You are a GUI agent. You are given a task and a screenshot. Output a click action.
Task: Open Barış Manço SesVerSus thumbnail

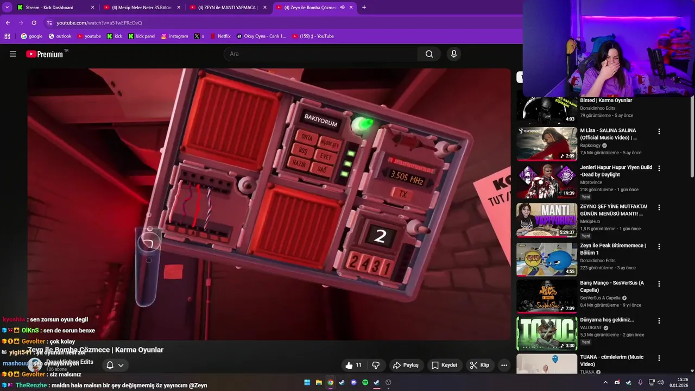pyautogui.click(x=547, y=297)
